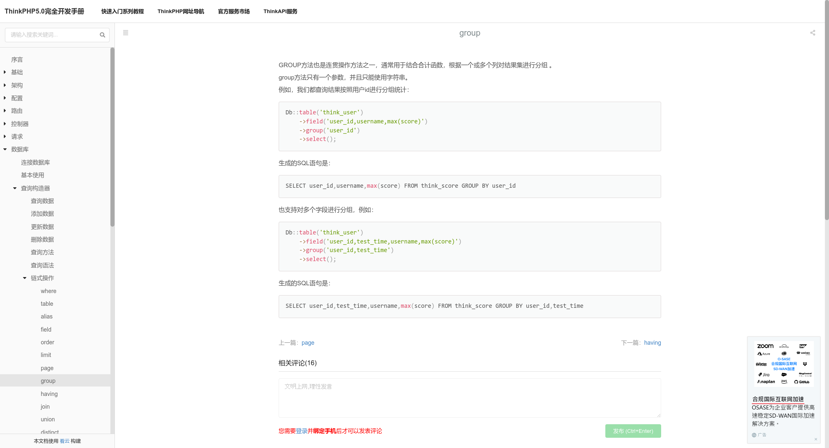
Task: Toggle sidebar with the hamburger icon
Action: (x=126, y=33)
